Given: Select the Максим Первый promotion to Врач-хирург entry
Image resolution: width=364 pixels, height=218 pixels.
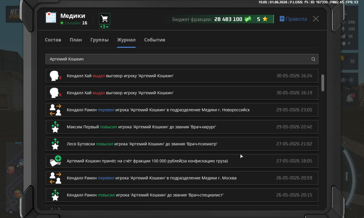Looking at the screenshot, I should (182, 127).
